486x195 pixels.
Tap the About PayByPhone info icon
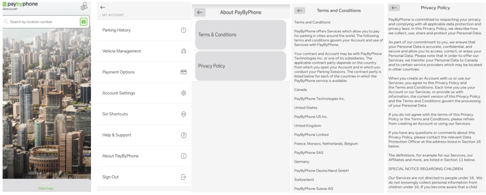click(x=184, y=156)
